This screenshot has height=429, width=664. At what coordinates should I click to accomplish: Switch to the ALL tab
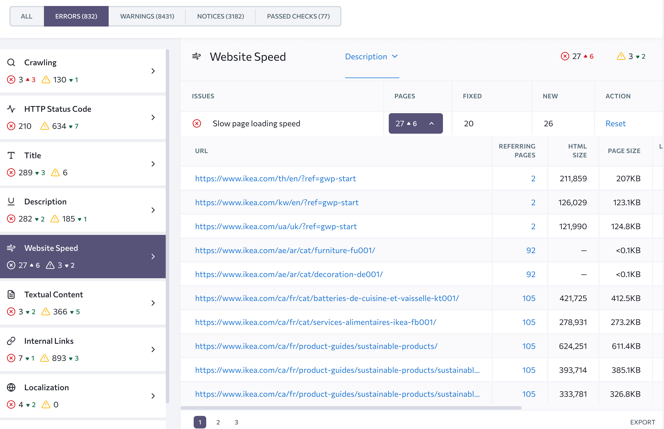(x=27, y=16)
